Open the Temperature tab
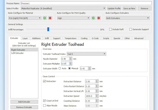The image size is (158, 110). 70,38
